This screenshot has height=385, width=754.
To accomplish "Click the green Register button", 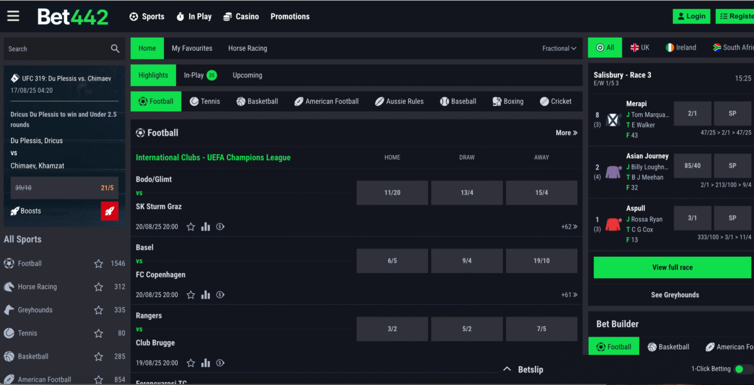I will 735,16.
